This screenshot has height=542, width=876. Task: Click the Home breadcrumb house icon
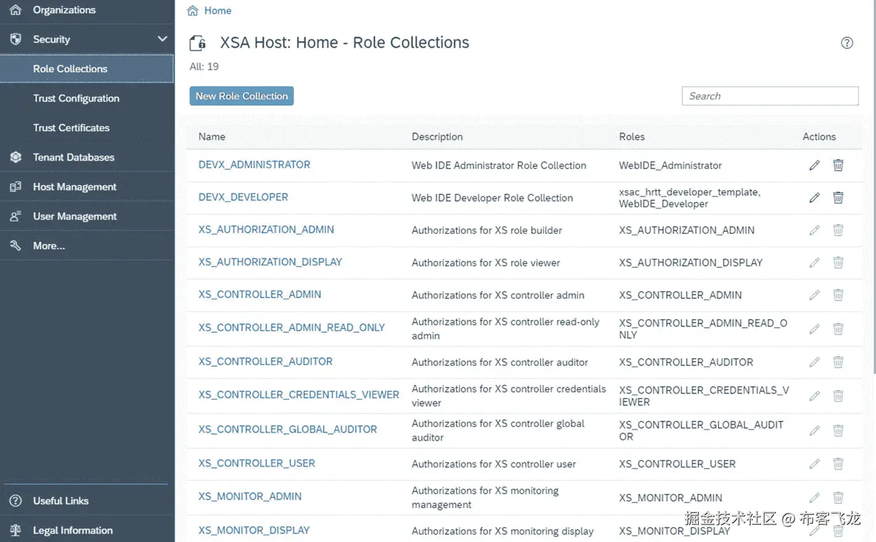point(193,10)
